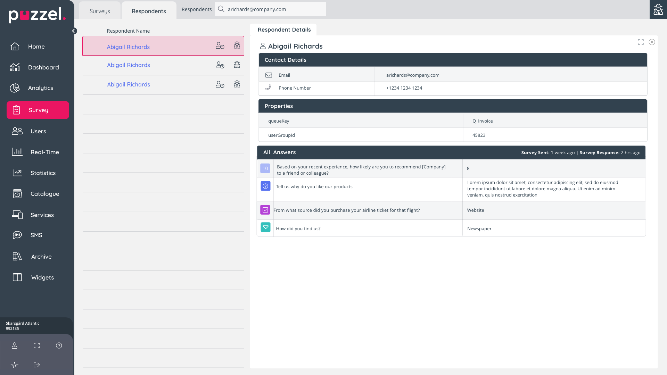The image size is (667, 375).
Task: Collapse the sidebar with chevron arrow
Action: (74, 31)
